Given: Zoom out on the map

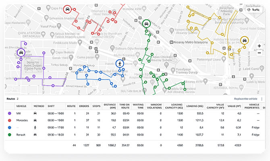Looking at the screenshot, I should coord(259,53).
